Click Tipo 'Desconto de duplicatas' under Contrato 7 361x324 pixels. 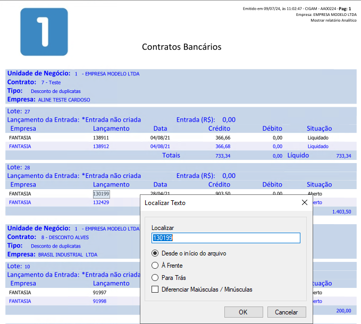coord(56,91)
